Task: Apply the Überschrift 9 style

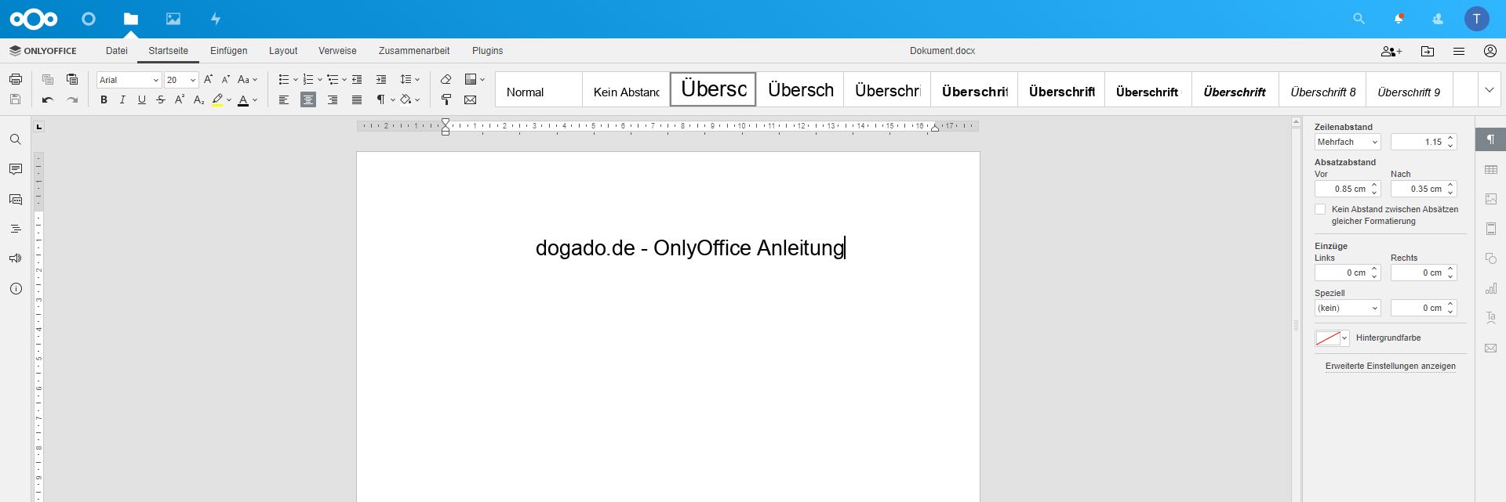Action: (1410, 89)
